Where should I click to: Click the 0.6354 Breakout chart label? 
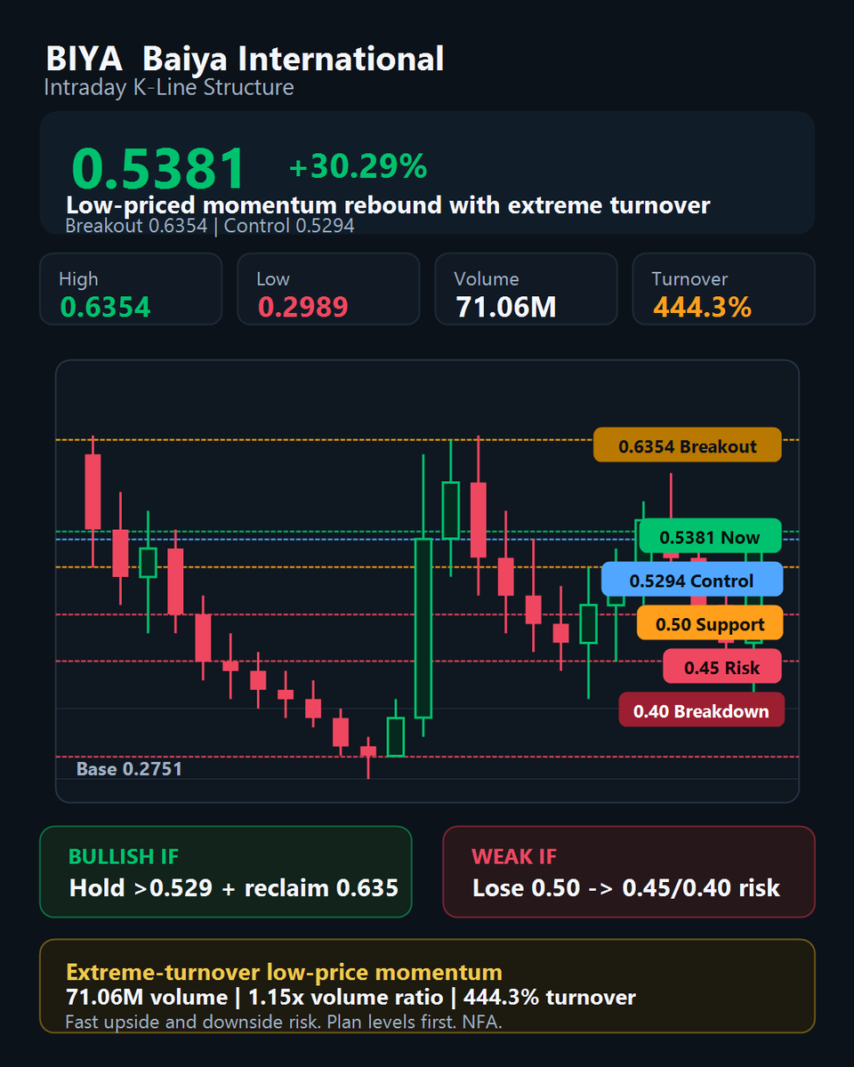[x=688, y=445]
